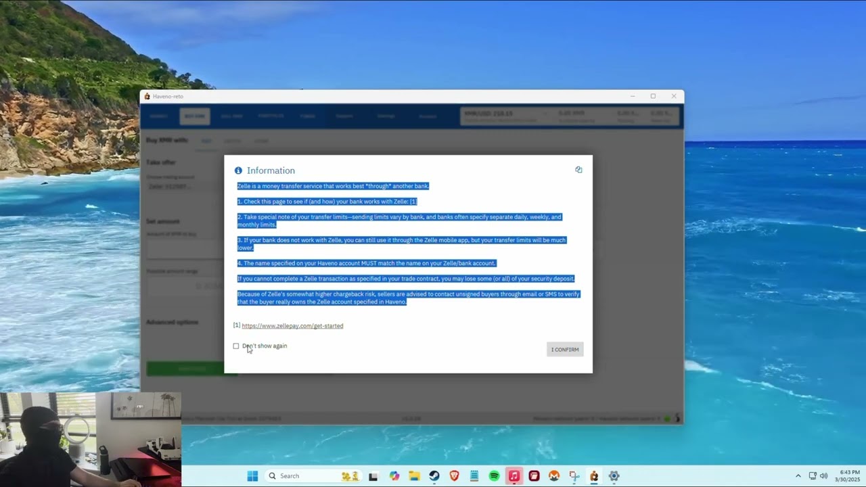Open the SELL XMR tab in Haveno
This screenshot has height=487, width=866.
231,116
